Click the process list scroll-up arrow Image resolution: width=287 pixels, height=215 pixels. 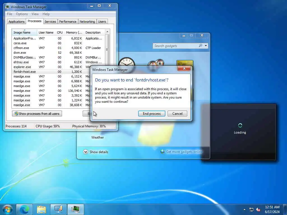[x=107, y=32]
